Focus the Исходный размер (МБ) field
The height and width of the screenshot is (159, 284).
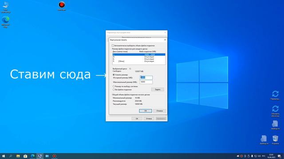[x=146, y=78]
